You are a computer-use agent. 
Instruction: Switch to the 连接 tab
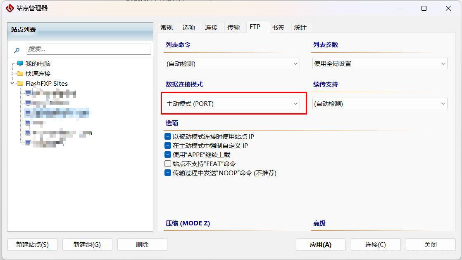tap(211, 27)
